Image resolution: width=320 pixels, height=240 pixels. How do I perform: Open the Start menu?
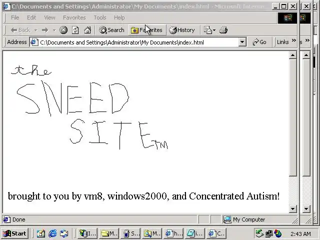(14, 233)
